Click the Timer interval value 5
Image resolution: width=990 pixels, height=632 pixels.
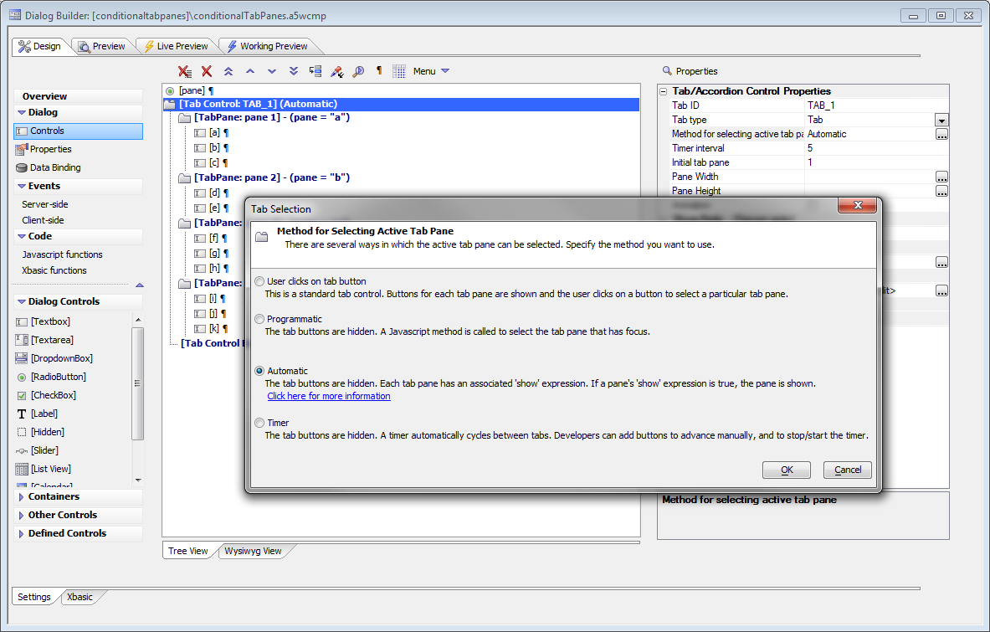click(876, 148)
